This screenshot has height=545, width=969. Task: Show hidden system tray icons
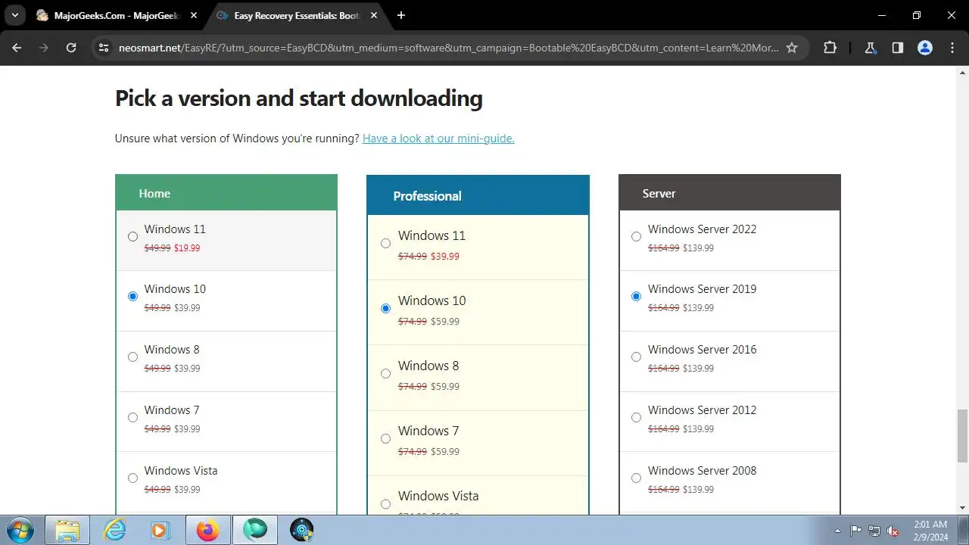[x=837, y=531]
